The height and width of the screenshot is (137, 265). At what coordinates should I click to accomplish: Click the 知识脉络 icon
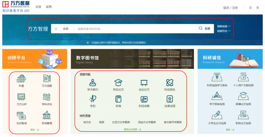(x=21, y=116)
